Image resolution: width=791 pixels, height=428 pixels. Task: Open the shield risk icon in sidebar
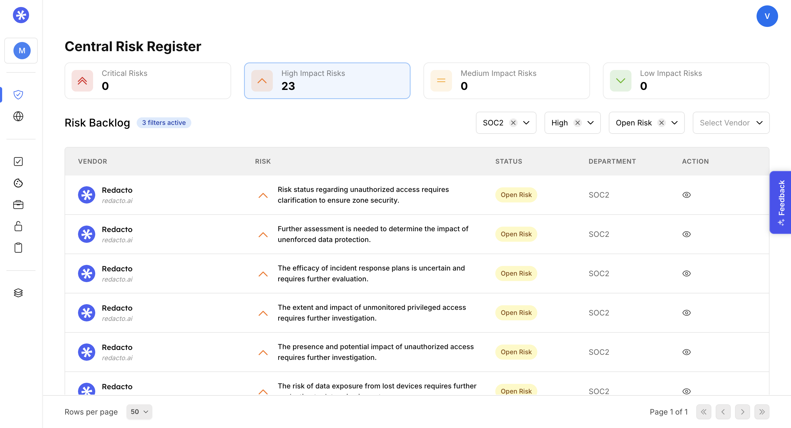click(x=18, y=95)
